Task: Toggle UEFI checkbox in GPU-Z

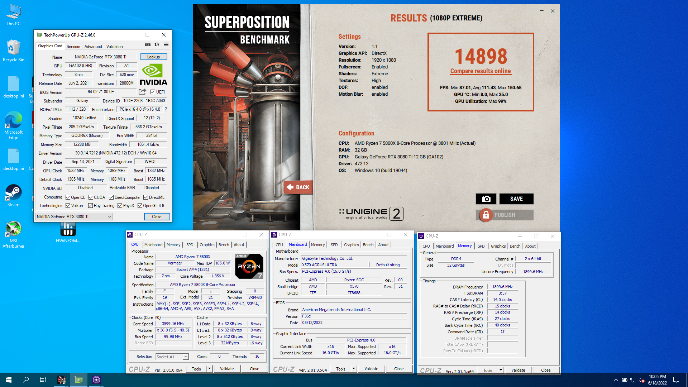Action: click(153, 92)
